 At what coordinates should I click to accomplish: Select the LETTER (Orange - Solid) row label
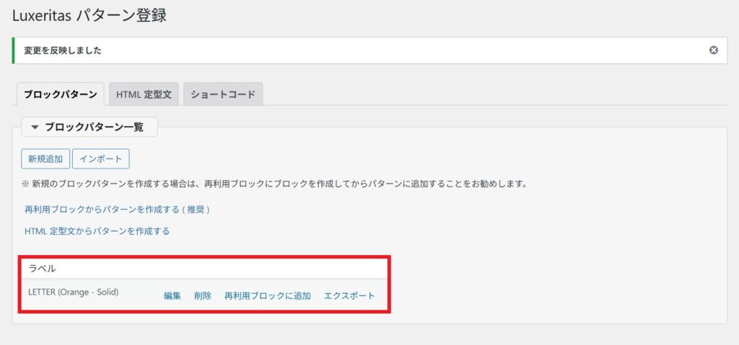click(73, 292)
